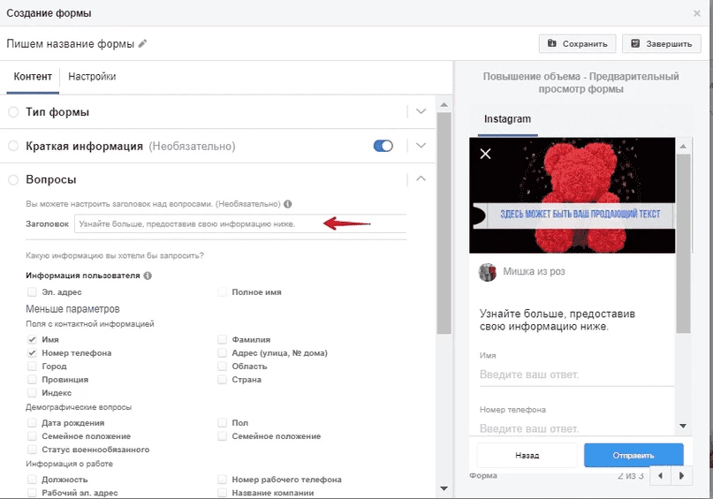The width and height of the screenshot is (713, 499).
Task: Click the blue Отправить button
Action: 633,456
